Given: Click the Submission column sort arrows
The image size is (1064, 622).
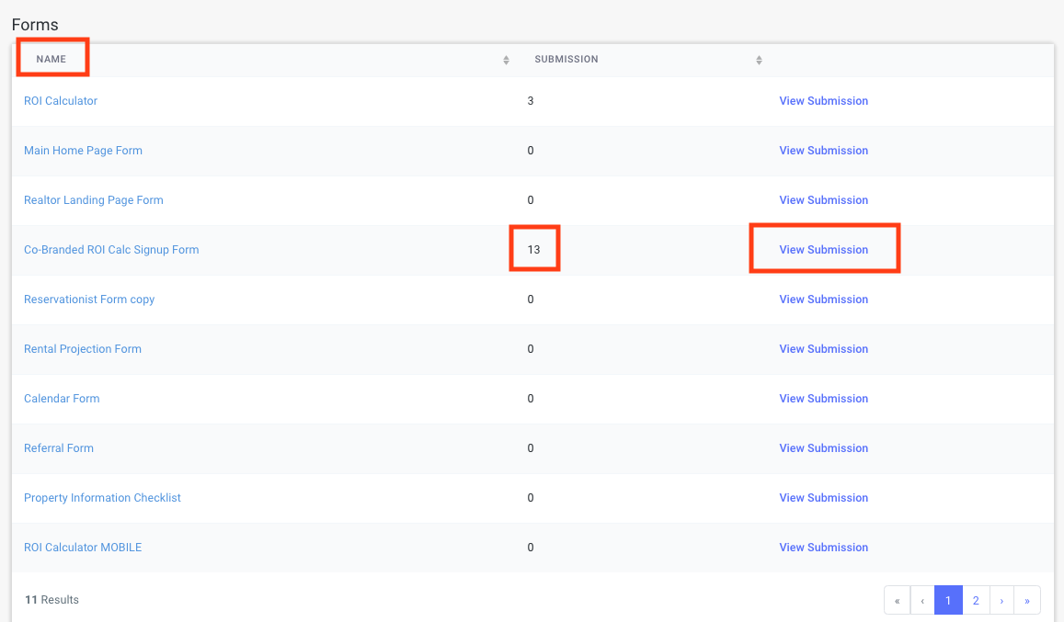Looking at the screenshot, I should [759, 60].
